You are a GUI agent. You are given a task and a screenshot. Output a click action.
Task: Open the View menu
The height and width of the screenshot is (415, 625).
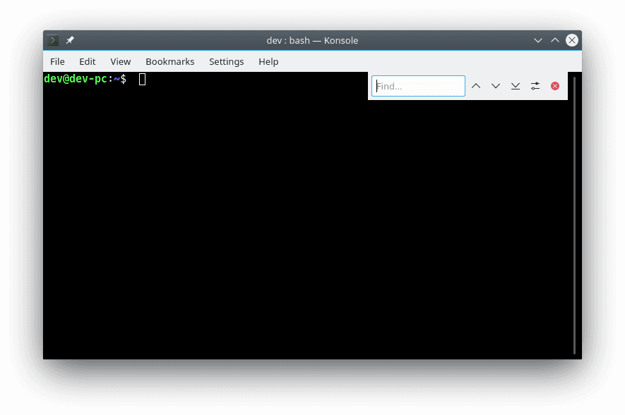(x=120, y=61)
